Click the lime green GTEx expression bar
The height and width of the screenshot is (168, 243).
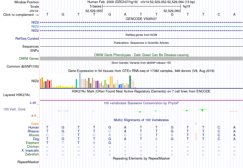click(105, 84)
